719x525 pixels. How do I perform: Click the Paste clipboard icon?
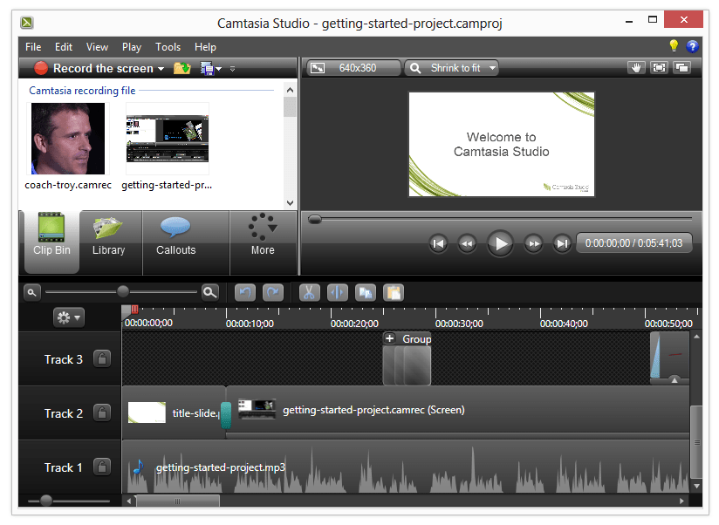click(x=393, y=293)
